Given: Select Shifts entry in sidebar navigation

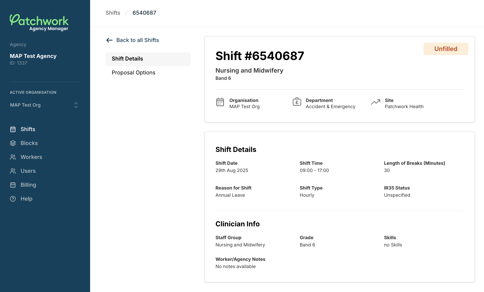Looking at the screenshot, I should (28, 129).
